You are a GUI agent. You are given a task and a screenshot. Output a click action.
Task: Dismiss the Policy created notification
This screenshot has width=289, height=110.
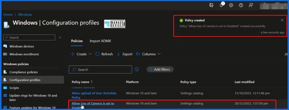click(282, 20)
